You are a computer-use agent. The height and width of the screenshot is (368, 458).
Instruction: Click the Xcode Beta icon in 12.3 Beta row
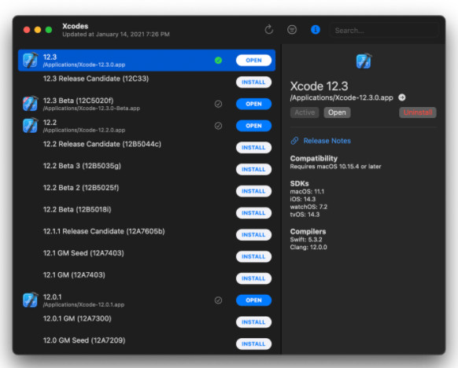coord(31,104)
